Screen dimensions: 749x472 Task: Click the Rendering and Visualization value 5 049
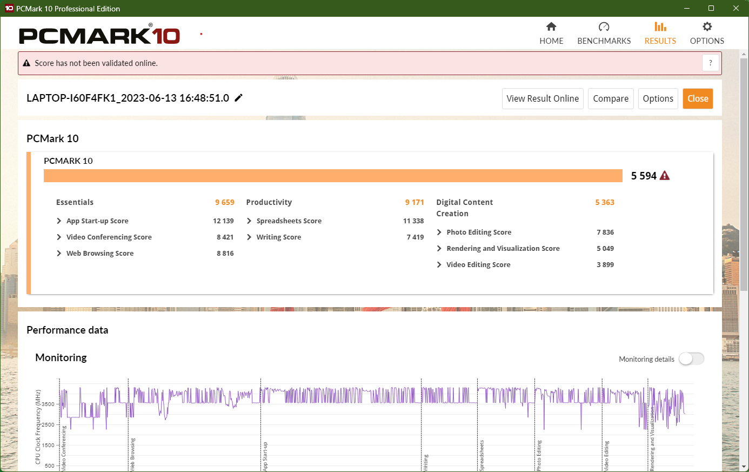coord(605,249)
